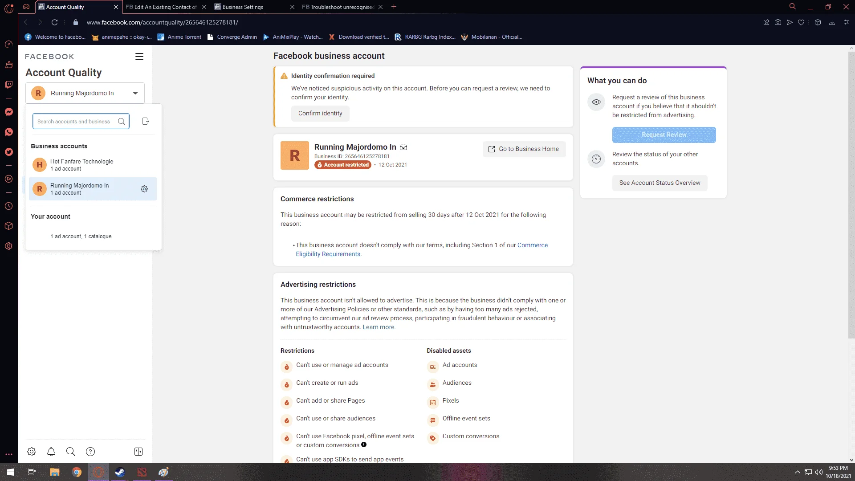The width and height of the screenshot is (855, 481).
Task: Select the Account Quality browser tab
Action: click(78, 7)
